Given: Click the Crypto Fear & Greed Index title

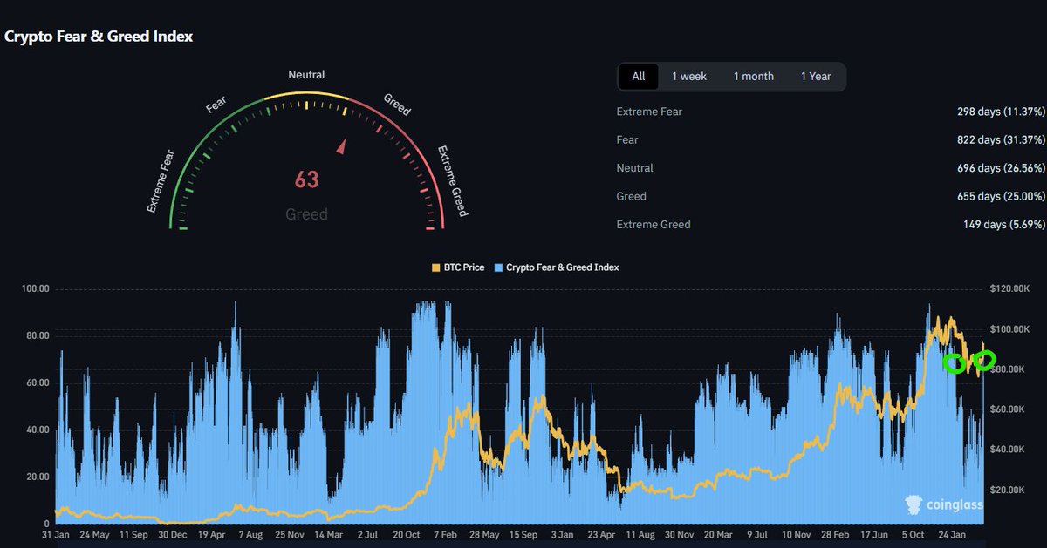Looking at the screenshot, I should (x=99, y=37).
